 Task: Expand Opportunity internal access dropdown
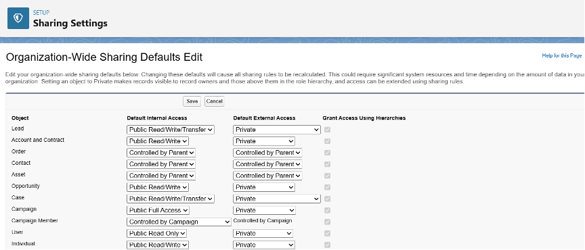click(x=158, y=187)
